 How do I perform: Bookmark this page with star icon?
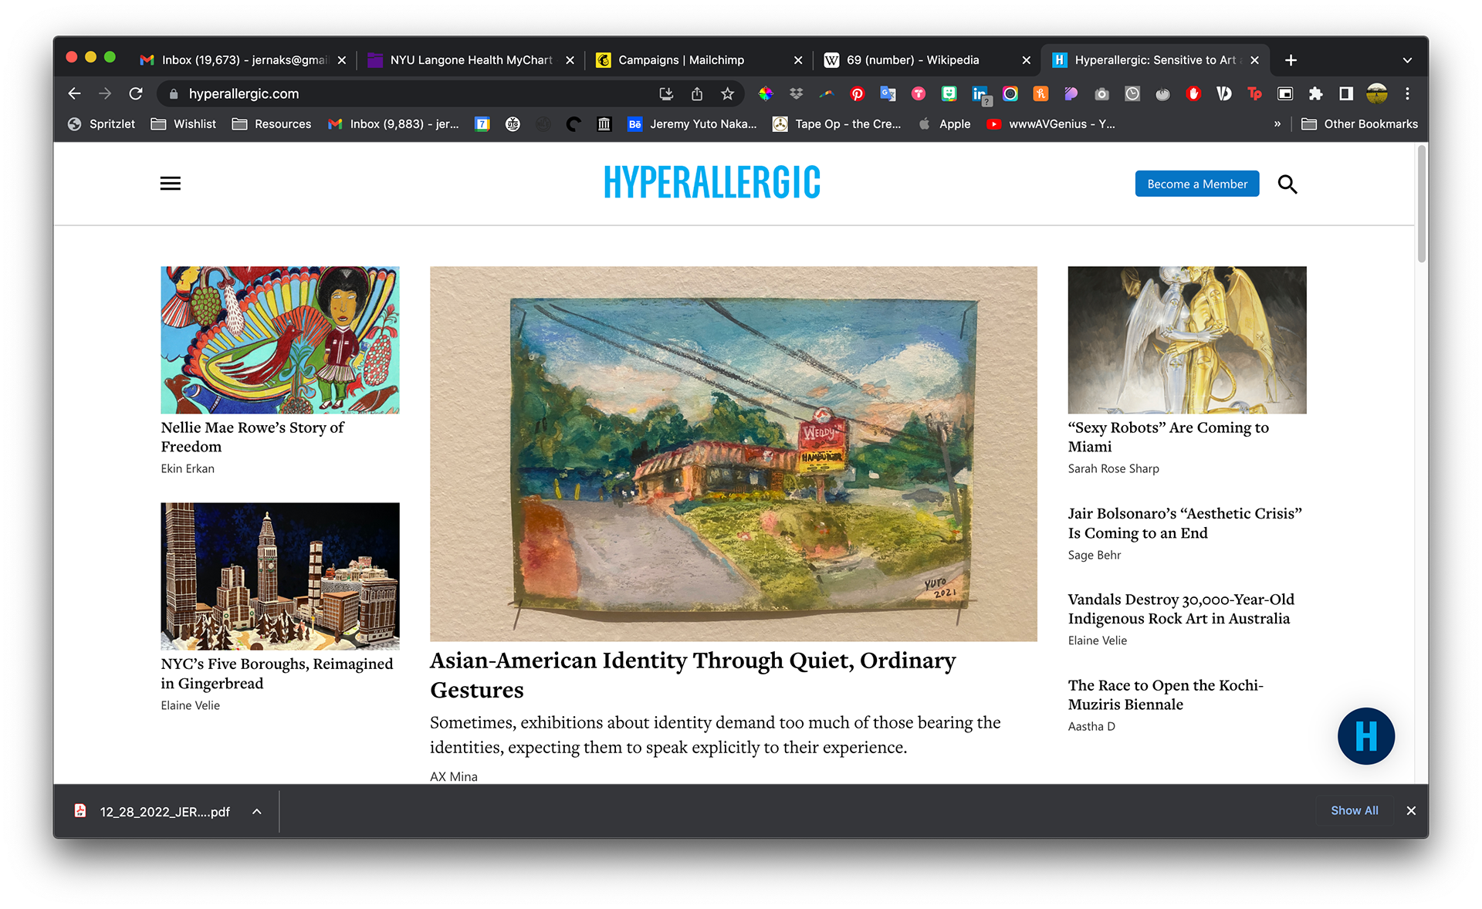727,94
